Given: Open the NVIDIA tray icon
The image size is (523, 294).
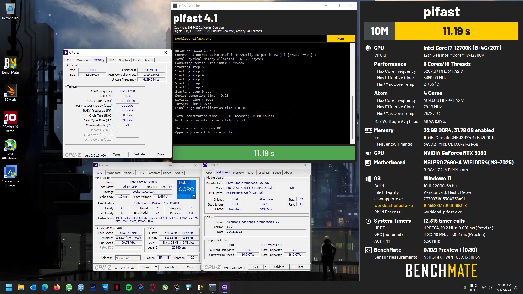Looking at the screenshot, I should [464, 287].
